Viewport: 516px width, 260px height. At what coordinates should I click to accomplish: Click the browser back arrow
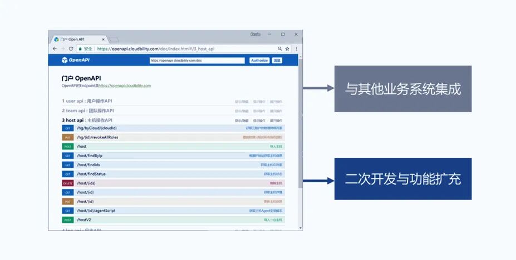pyautogui.click(x=55, y=48)
